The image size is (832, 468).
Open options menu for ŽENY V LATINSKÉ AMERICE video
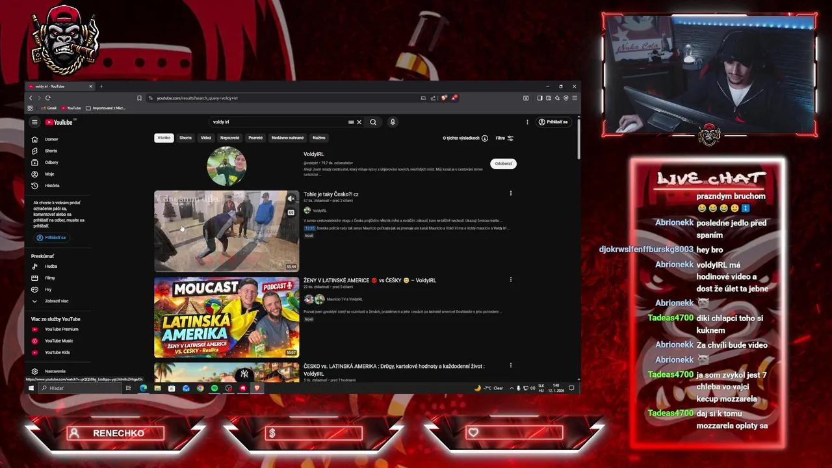[510, 279]
